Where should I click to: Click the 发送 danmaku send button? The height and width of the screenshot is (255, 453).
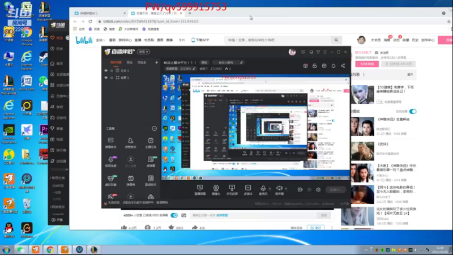(x=323, y=215)
